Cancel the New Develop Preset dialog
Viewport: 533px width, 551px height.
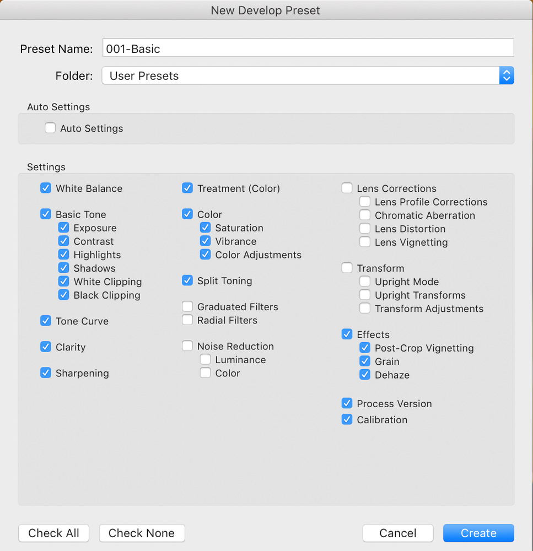(x=397, y=533)
